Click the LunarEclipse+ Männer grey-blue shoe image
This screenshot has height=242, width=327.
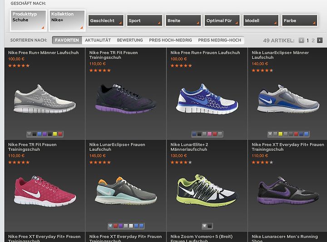click(288, 99)
